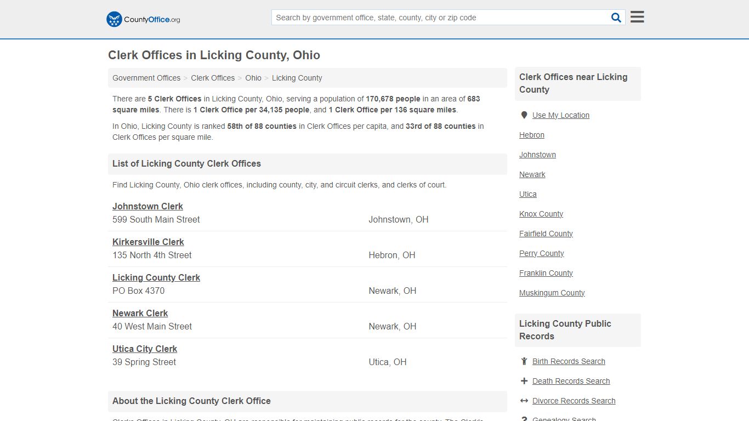Click address 40 West Main Street
Screen dimensions: 749x421
152,326
